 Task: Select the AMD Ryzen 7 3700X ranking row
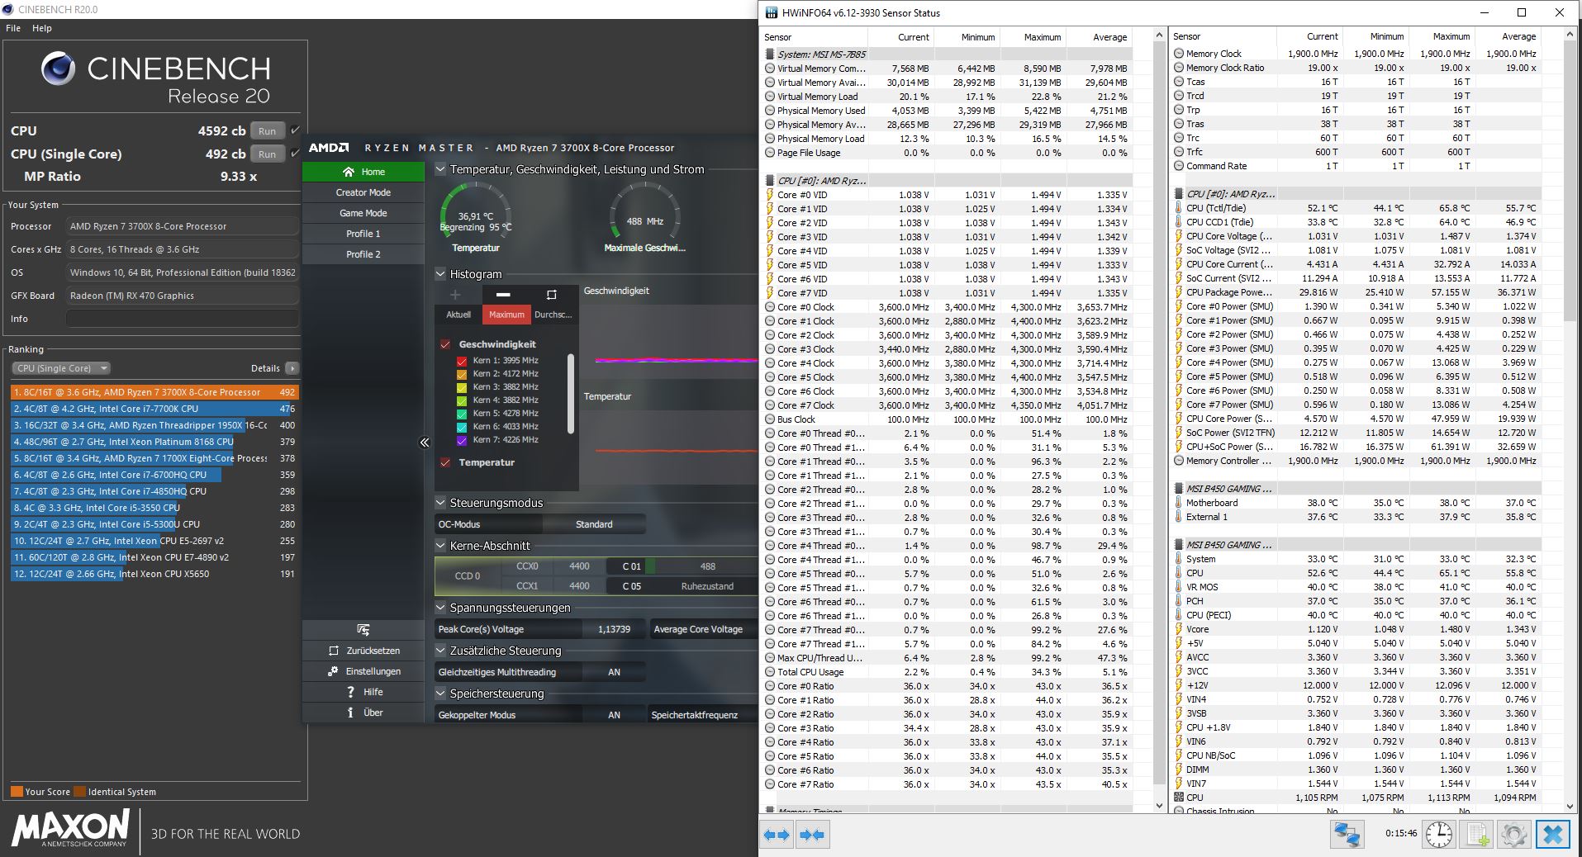154,392
